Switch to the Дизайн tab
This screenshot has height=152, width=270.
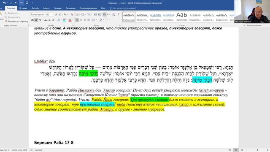click(x=35, y=8)
